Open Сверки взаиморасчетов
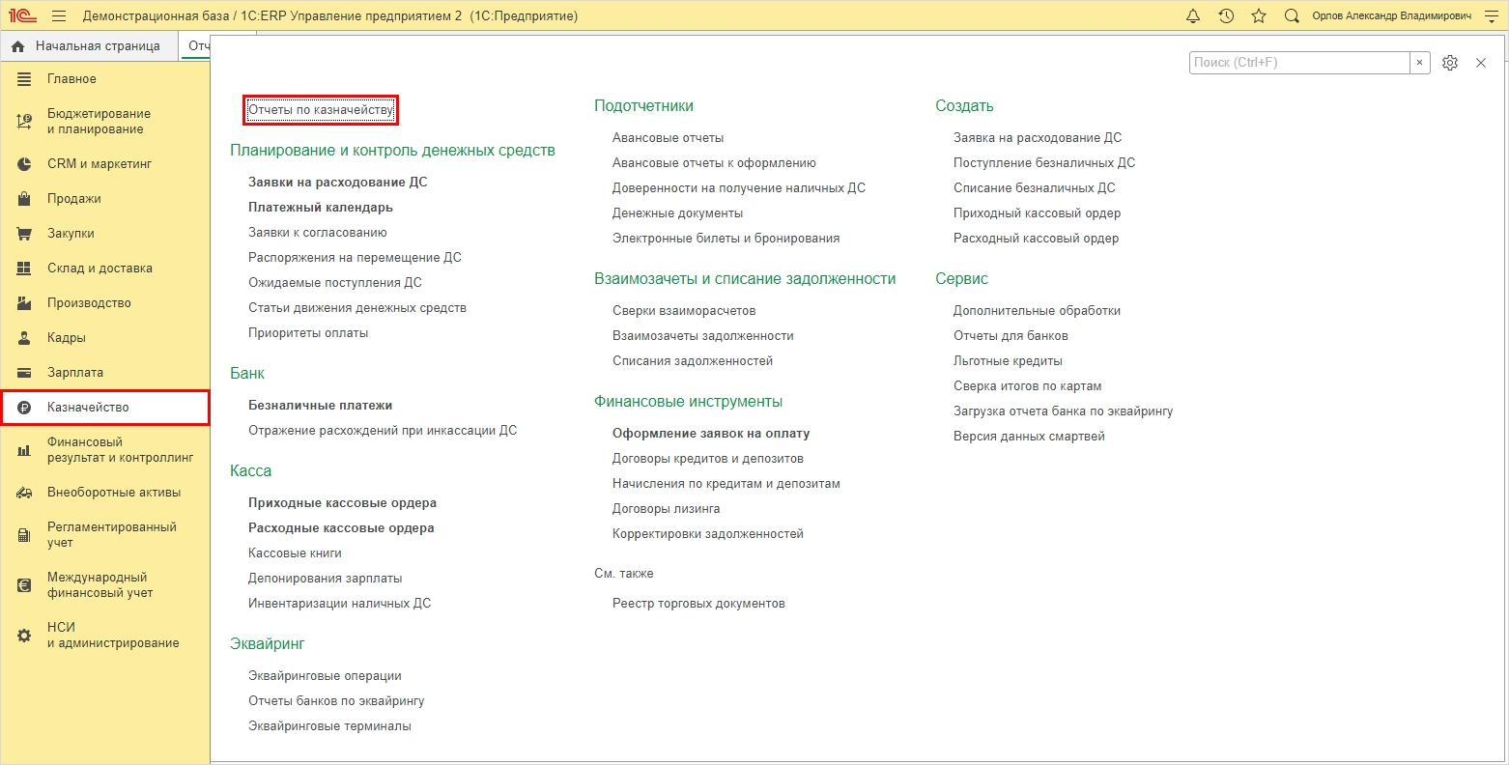This screenshot has width=1509, height=765. 684,311
